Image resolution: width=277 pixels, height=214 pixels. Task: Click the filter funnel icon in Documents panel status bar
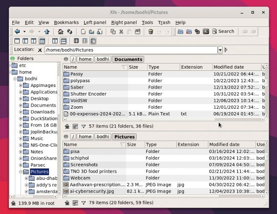click(x=84, y=126)
